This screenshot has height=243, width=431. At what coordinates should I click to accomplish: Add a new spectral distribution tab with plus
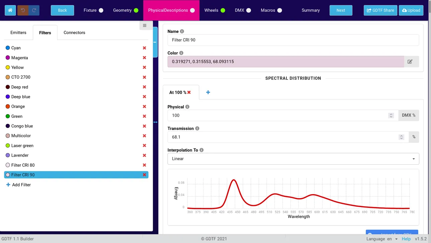208,92
